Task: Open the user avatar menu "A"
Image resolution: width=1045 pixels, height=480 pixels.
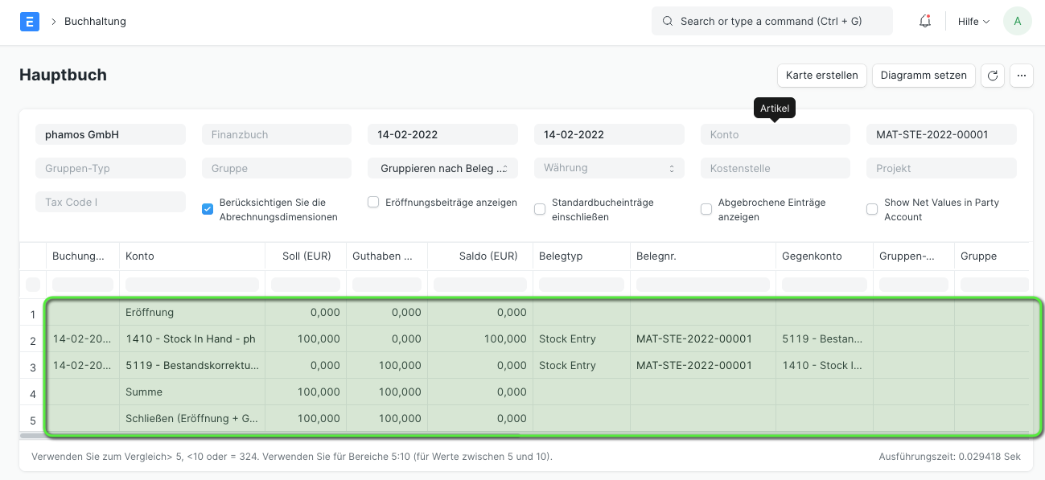Action: [1018, 22]
